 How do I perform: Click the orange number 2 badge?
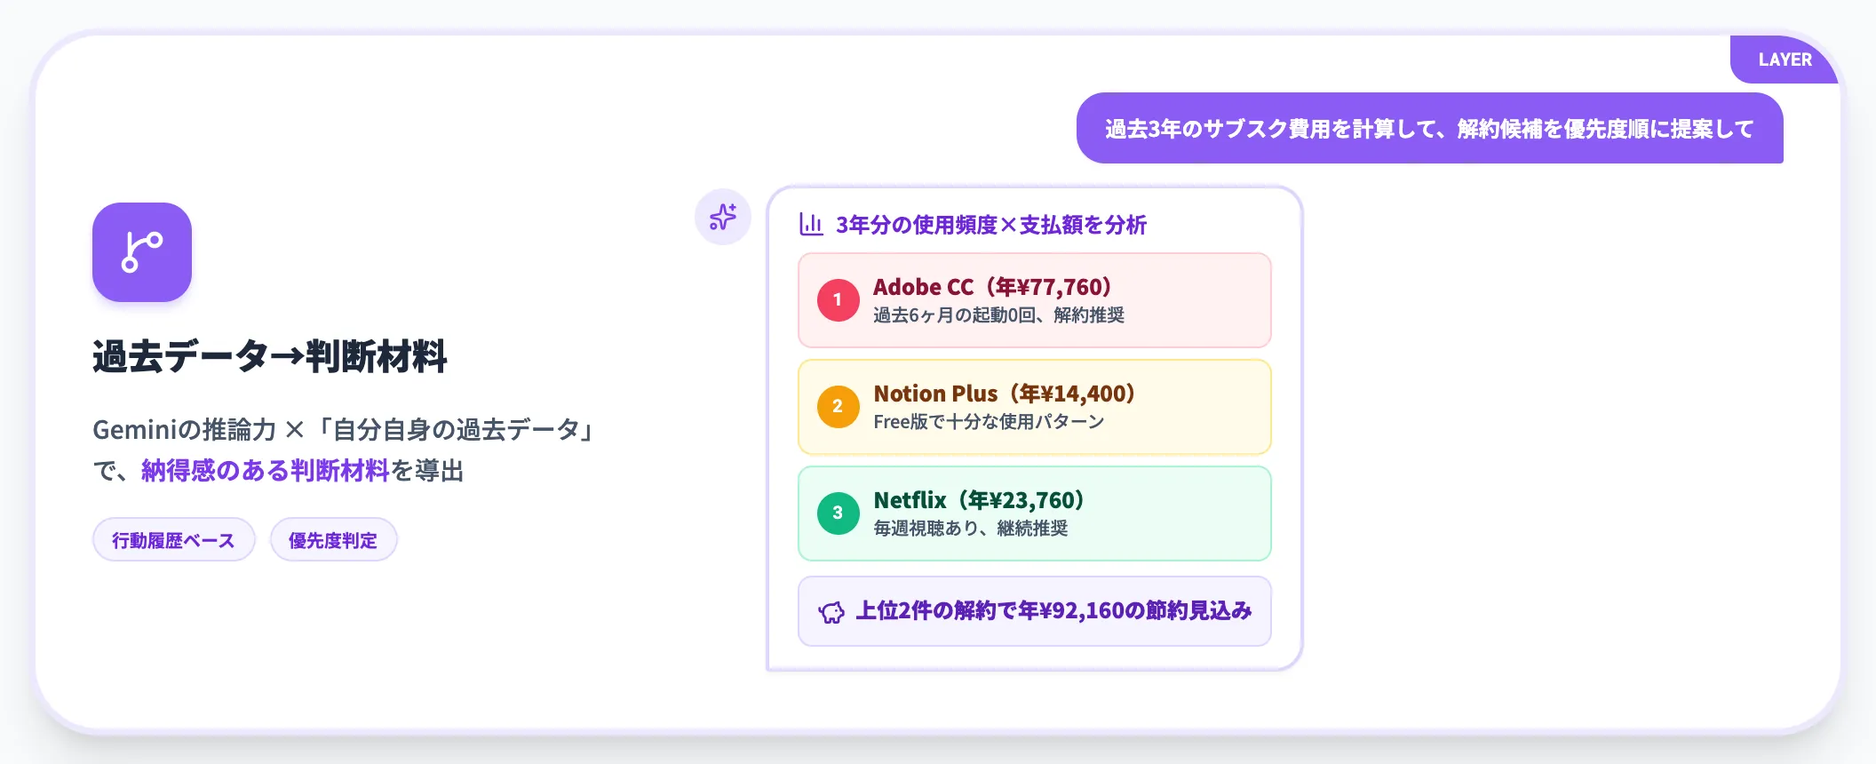tap(838, 407)
